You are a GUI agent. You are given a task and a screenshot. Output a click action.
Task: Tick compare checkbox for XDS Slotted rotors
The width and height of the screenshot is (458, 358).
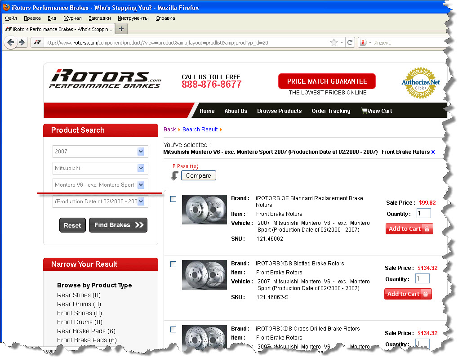pyautogui.click(x=173, y=264)
